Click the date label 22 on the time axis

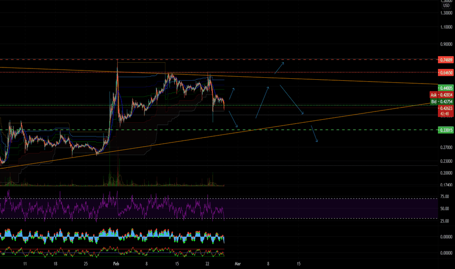207,264
